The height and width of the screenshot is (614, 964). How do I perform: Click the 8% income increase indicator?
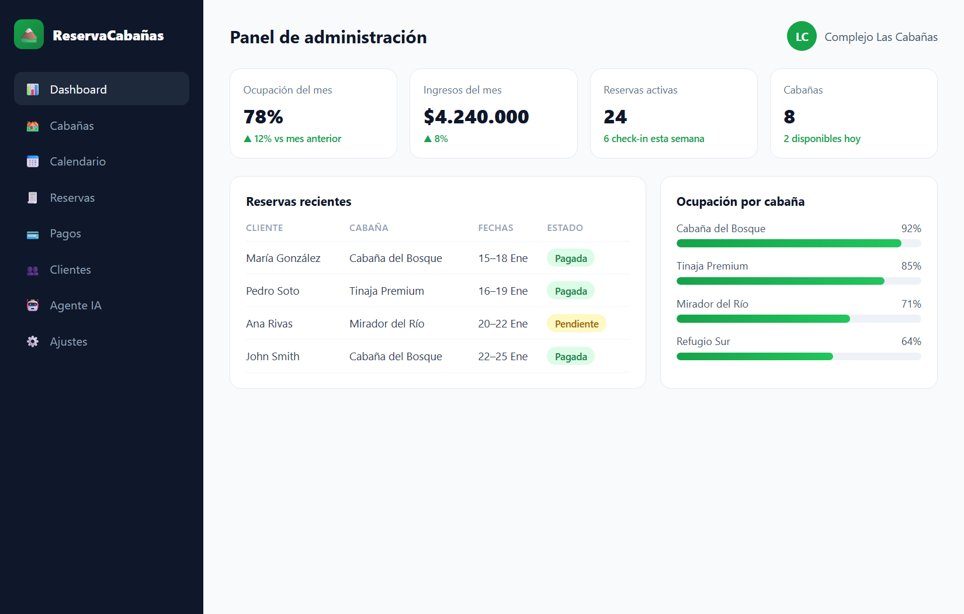click(436, 139)
